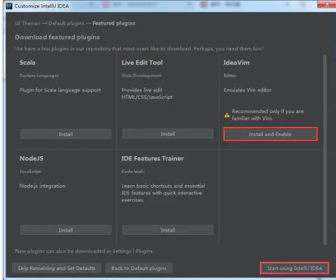
Task: Click Install and Enable for IdeaVim
Action: point(270,134)
